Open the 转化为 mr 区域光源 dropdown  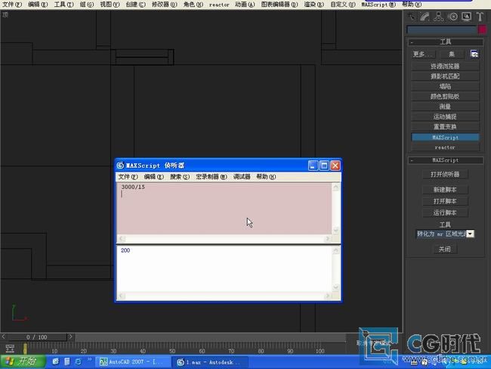coord(471,234)
